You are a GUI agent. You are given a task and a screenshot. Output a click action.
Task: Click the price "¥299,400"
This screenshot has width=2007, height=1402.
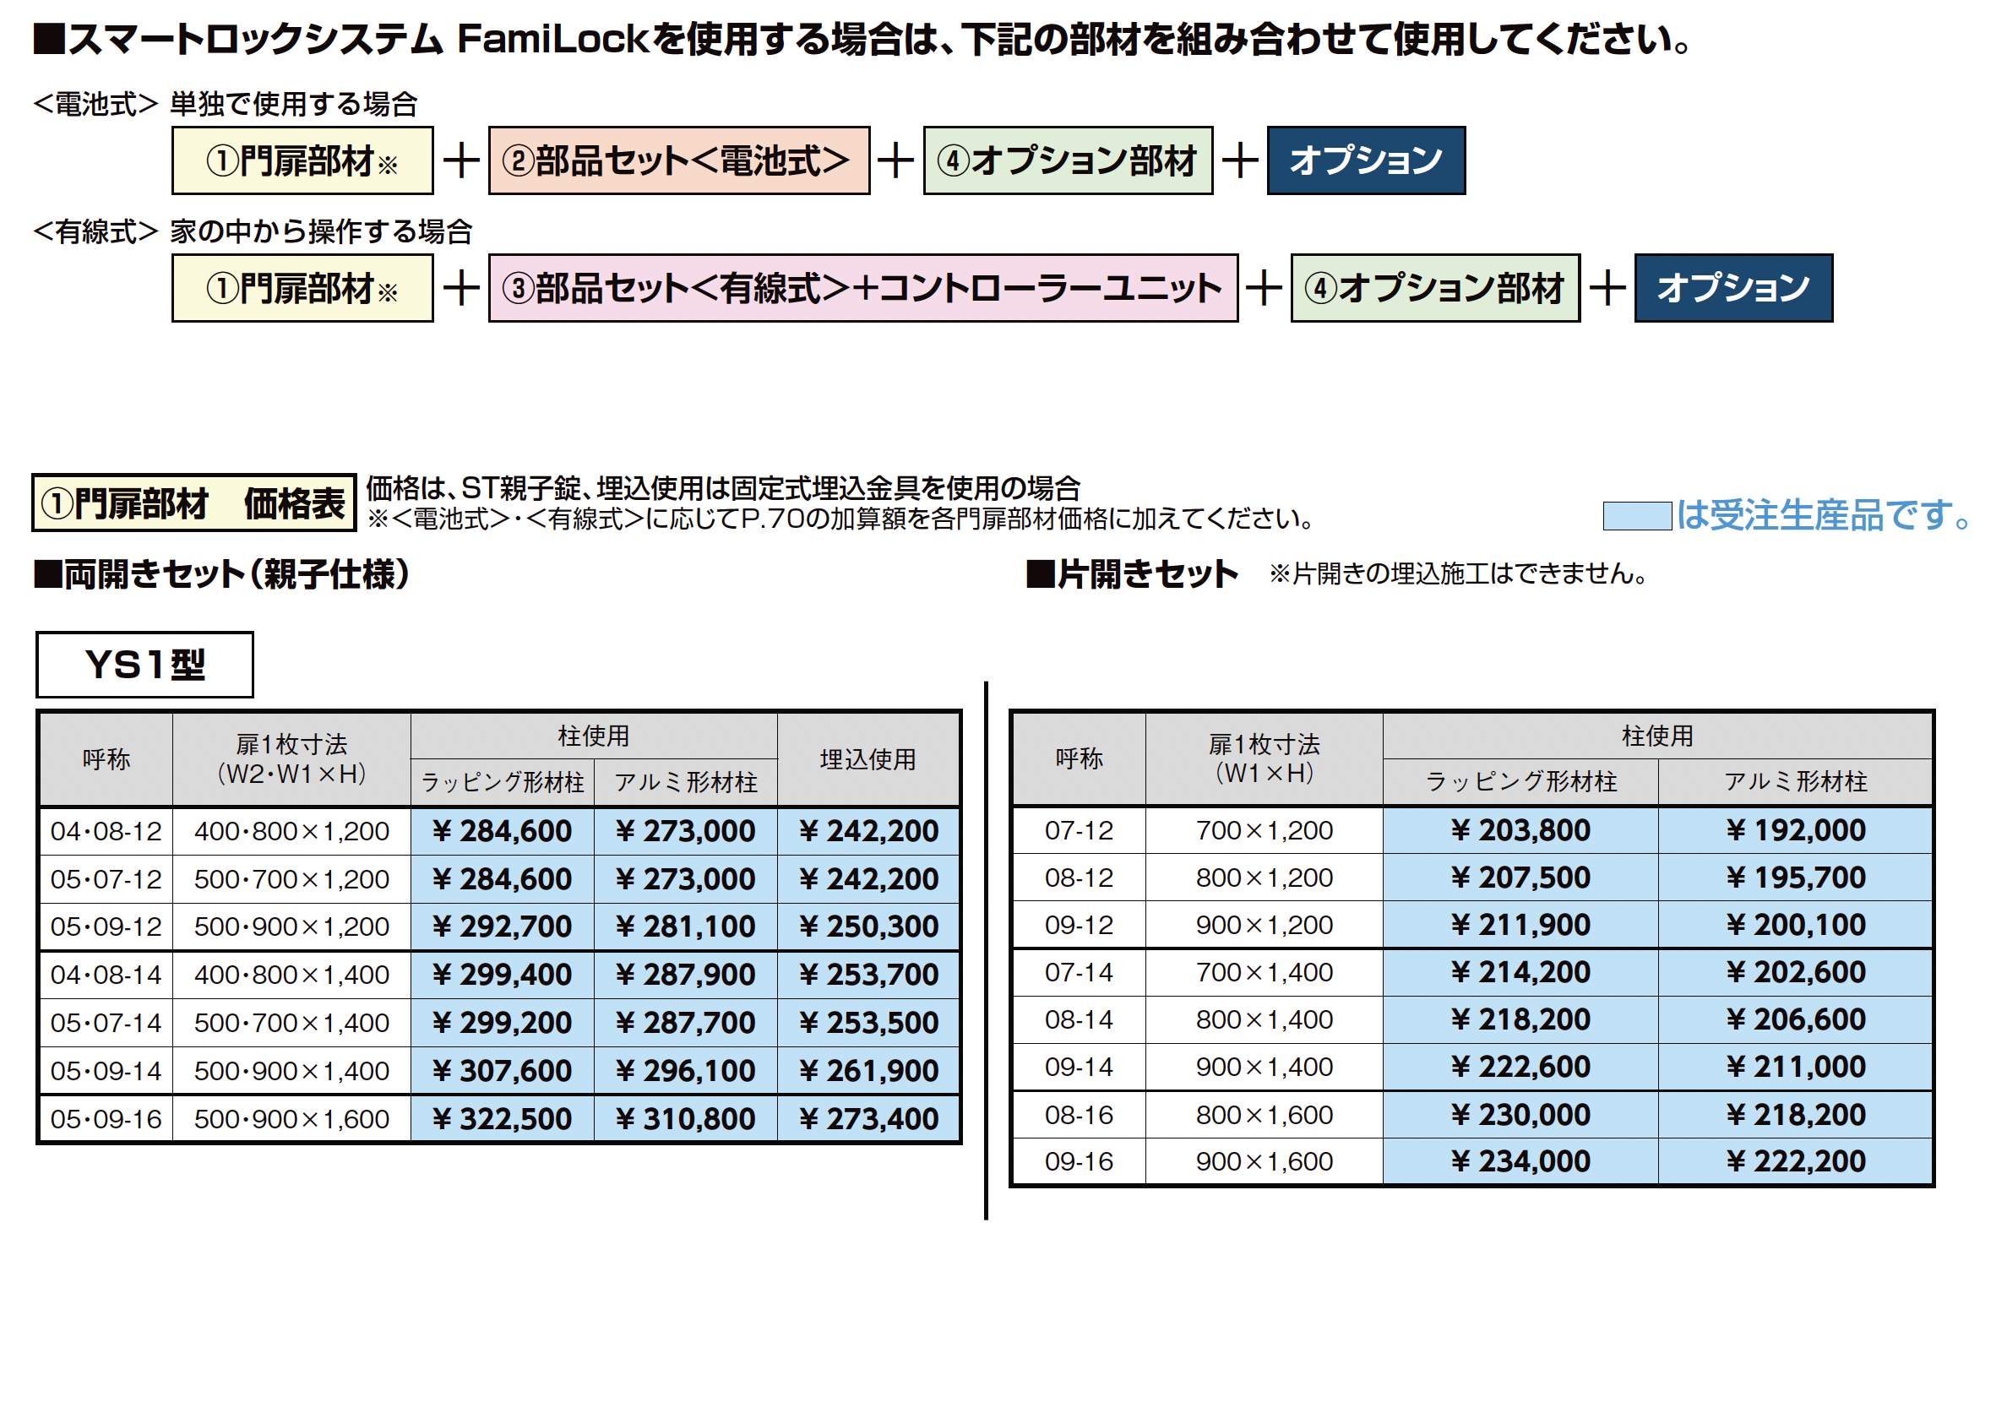click(503, 975)
